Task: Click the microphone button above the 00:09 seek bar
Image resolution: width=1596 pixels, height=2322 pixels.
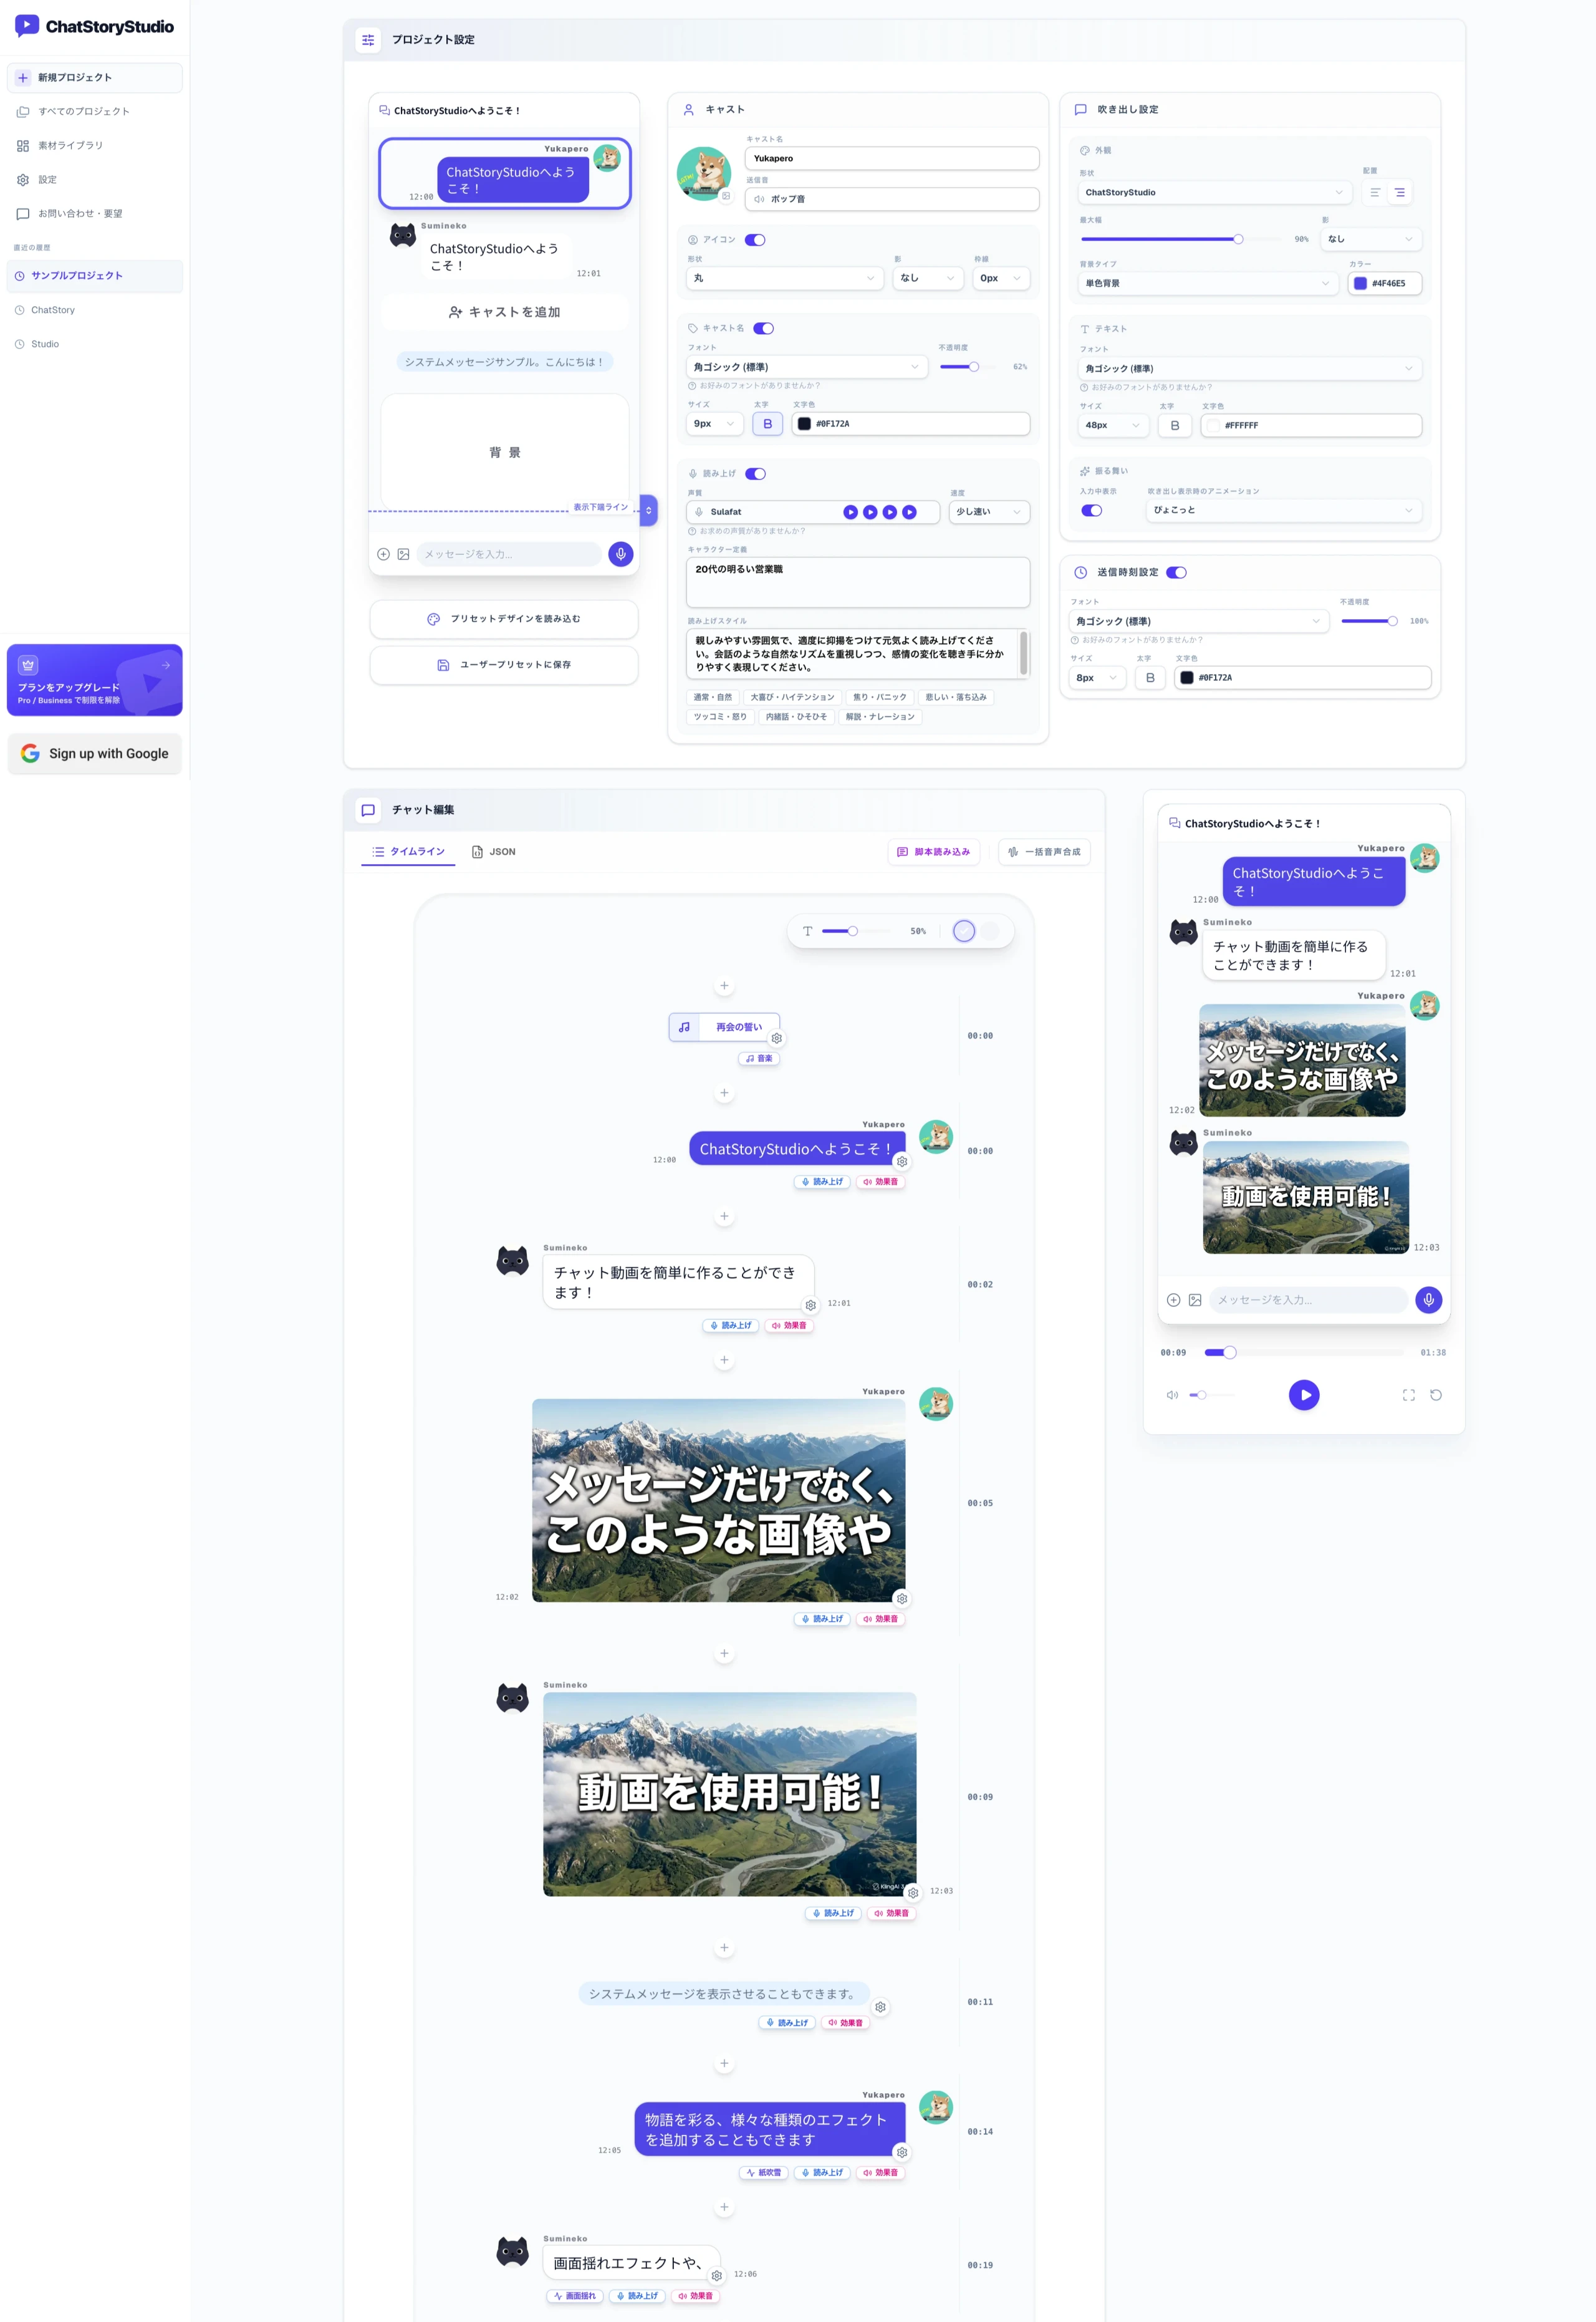Action: point(1428,1300)
